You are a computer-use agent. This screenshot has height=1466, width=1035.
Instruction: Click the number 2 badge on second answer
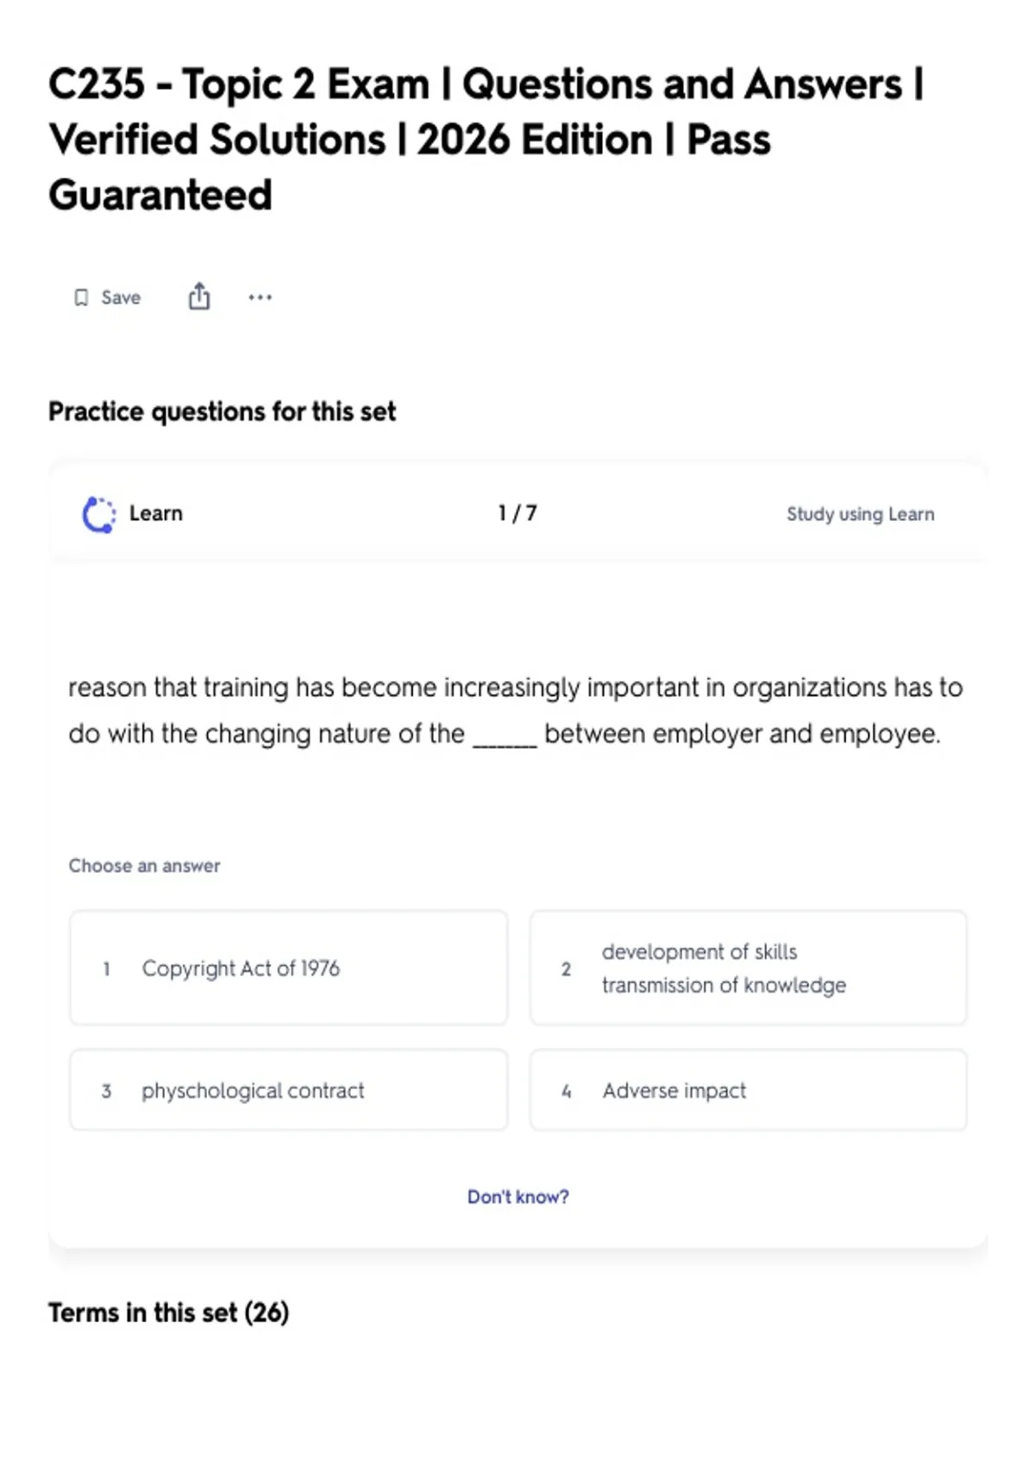pos(566,969)
